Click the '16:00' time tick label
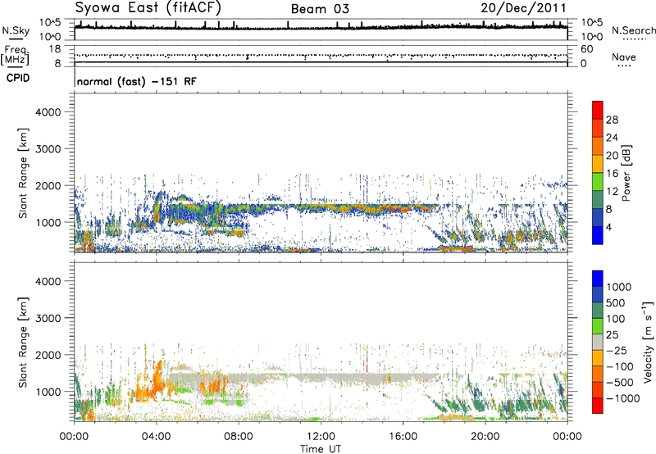The height and width of the screenshot is (454, 656). point(403,437)
